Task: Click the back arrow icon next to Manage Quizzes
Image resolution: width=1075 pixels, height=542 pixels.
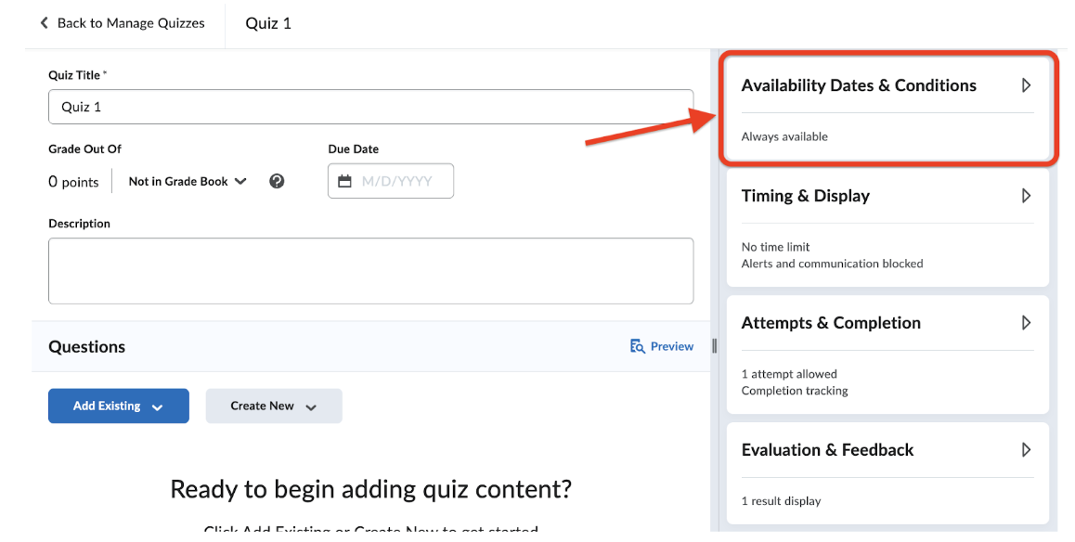Action: pos(44,22)
